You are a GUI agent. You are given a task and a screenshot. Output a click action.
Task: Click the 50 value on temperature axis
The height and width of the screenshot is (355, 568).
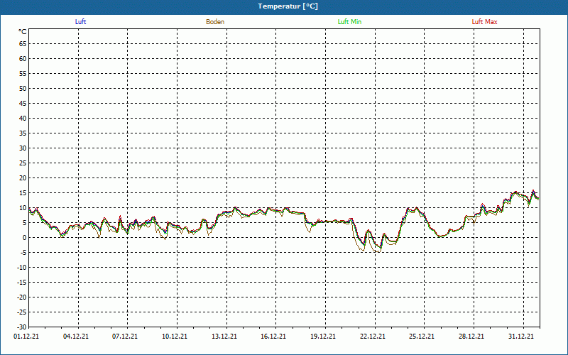point(23,88)
